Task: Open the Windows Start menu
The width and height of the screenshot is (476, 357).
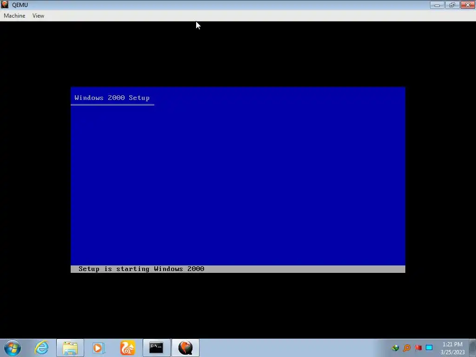Action: coord(13,348)
